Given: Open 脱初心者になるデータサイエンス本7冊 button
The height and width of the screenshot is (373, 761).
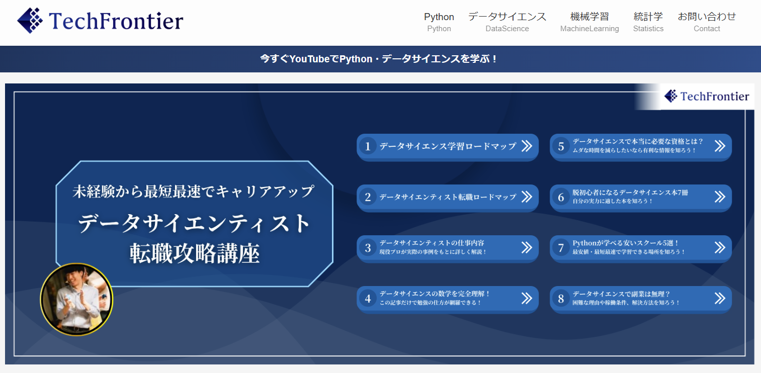Looking at the screenshot, I should [641, 198].
